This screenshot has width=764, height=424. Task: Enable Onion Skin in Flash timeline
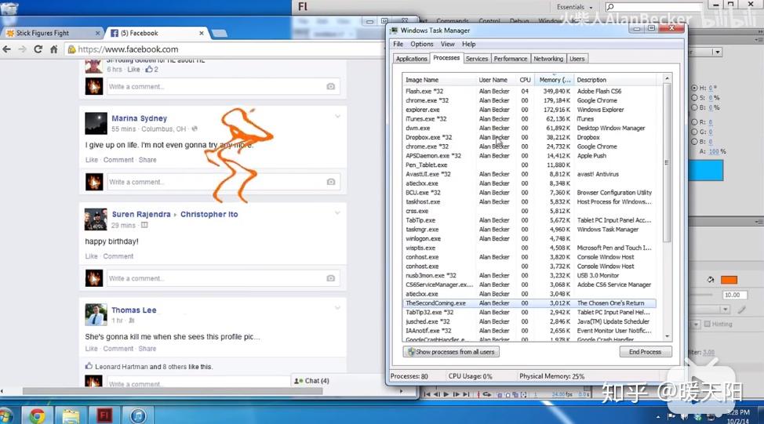(x=500, y=395)
